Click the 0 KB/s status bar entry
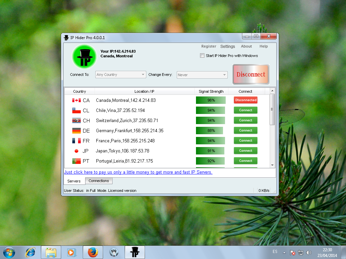The width and height of the screenshot is (346, 259). (264, 191)
